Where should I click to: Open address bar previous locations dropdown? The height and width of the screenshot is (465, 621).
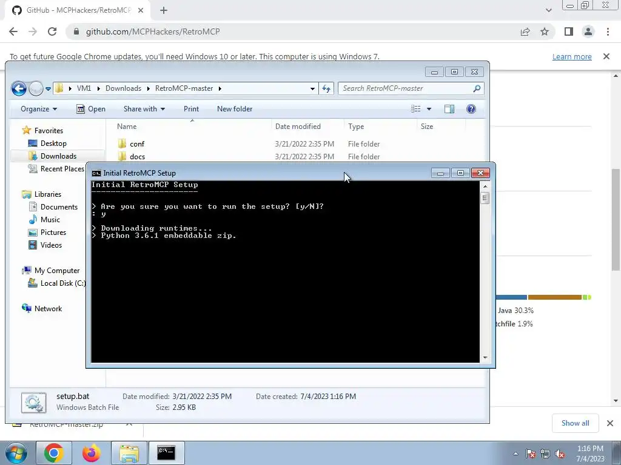pos(312,88)
